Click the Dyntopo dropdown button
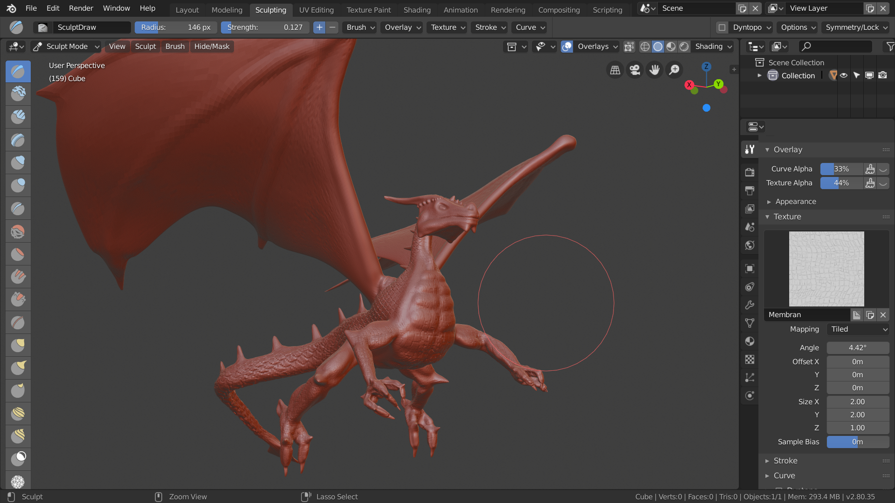The width and height of the screenshot is (895, 503). (x=751, y=27)
